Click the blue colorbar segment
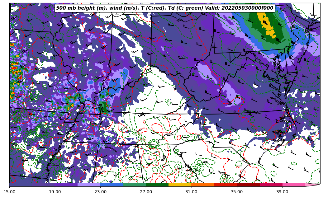323x197 pixels. [x=112, y=185]
